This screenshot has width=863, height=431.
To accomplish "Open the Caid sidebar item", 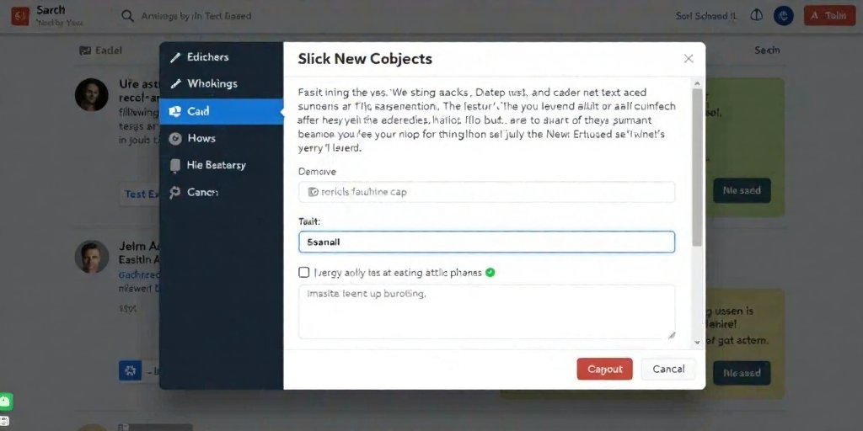I will pyautogui.click(x=222, y=111).
